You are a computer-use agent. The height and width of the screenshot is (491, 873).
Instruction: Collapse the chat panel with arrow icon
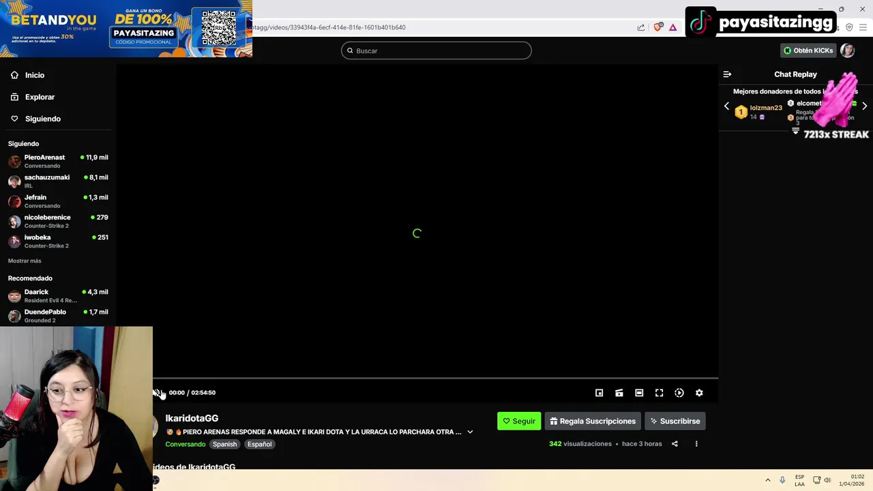point(727,74)
